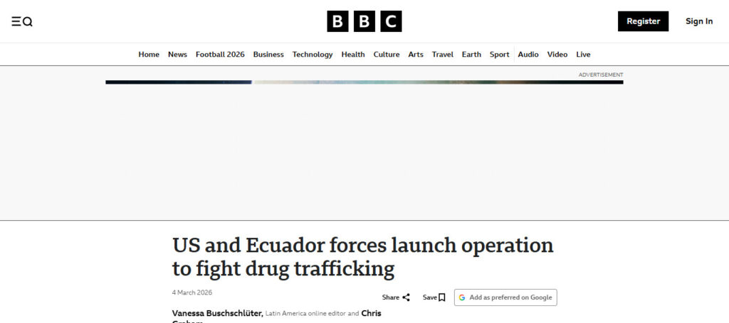Open the Video section
This screenshot has width=729, height=323.
coord(557,54)
